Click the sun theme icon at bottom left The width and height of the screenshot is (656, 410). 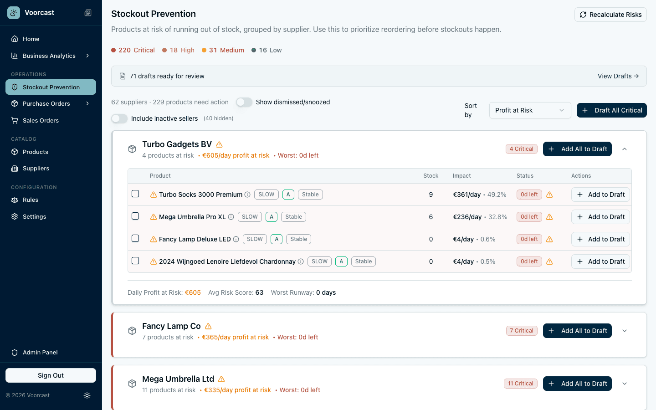coord(87,395)
